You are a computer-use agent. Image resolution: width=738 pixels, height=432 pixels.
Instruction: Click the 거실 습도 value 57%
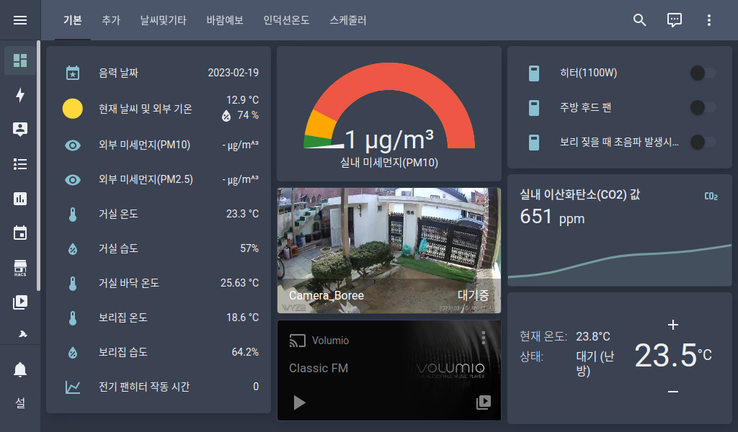pos(249,248)
